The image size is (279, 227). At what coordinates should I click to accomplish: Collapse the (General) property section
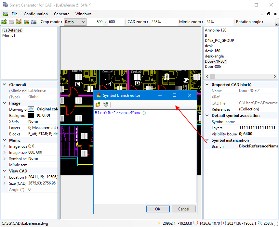4,85
